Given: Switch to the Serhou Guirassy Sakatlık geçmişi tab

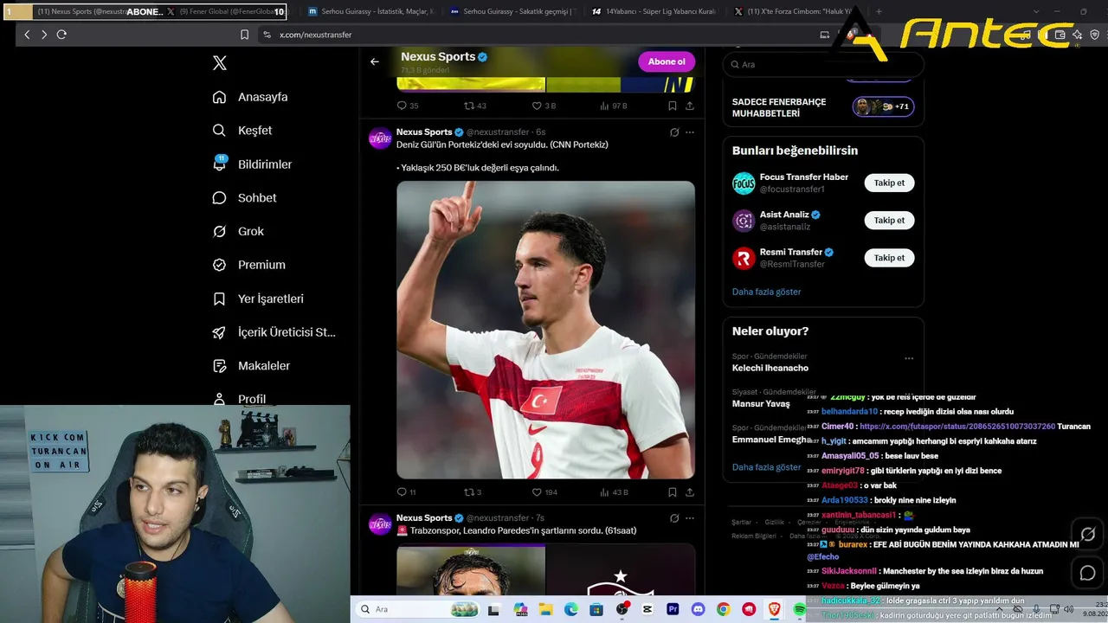Looking at the screenshot, I should coord(512,12).
